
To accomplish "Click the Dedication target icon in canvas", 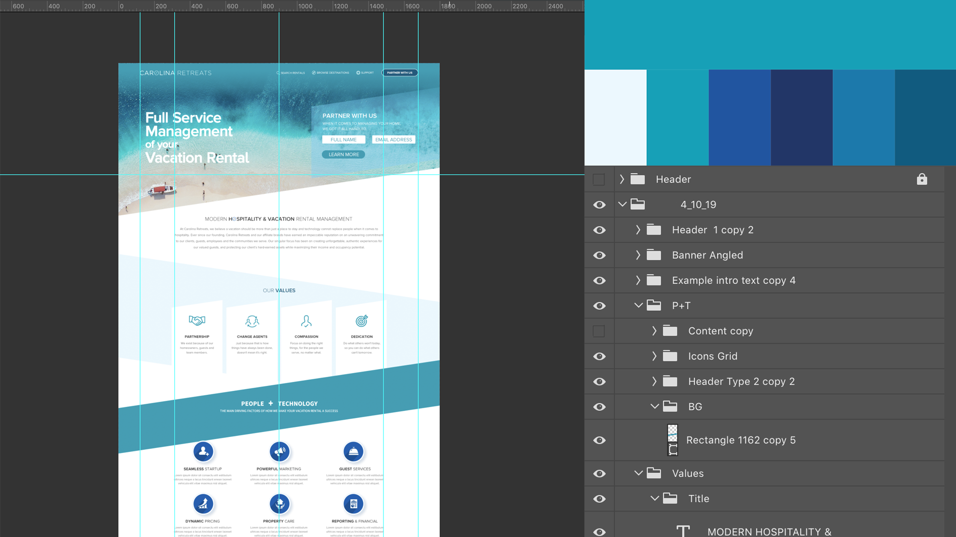I will pyautogui.click(x=361, y=321).
